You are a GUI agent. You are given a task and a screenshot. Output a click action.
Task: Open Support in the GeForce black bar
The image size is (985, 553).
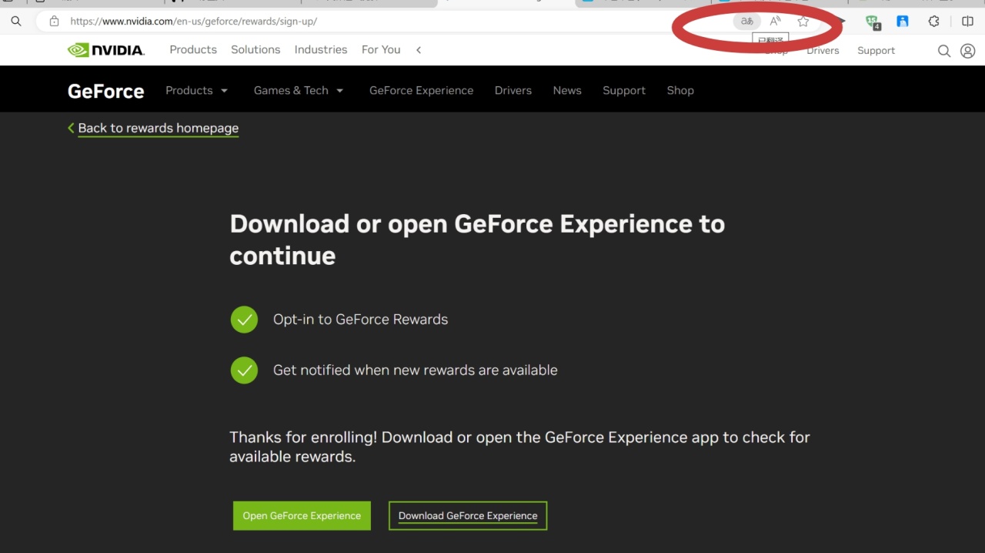624,90
